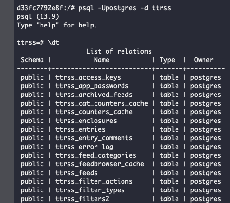Click the ttrss_entry_comments table name
The image size is (230, 203).
click(94, 138)
